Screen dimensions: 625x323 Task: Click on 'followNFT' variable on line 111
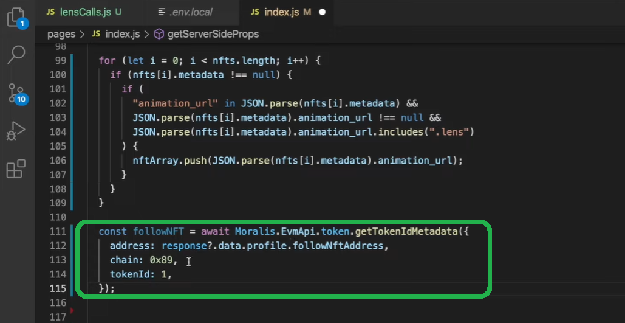coord(159,232)
